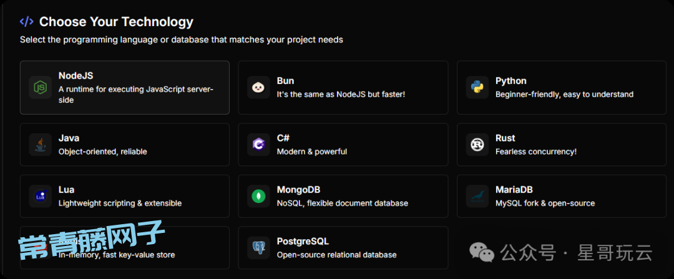This screenshot has height=279, width=674.
Task: Click the MariaDB sea lion icon
Action: pyautogui.click(x=477, y=196)
